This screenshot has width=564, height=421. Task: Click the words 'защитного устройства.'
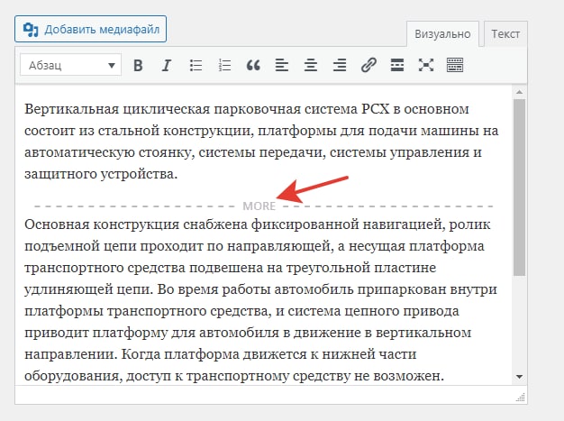[x=101, y=174]
